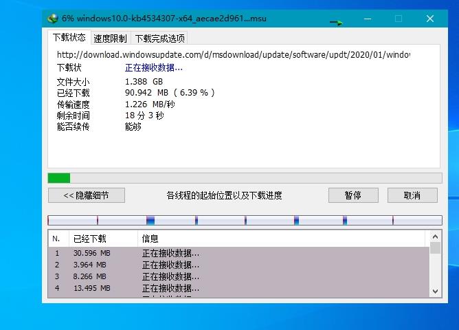Click the scrollbar up arrow in thread list

tap(435, 236)
